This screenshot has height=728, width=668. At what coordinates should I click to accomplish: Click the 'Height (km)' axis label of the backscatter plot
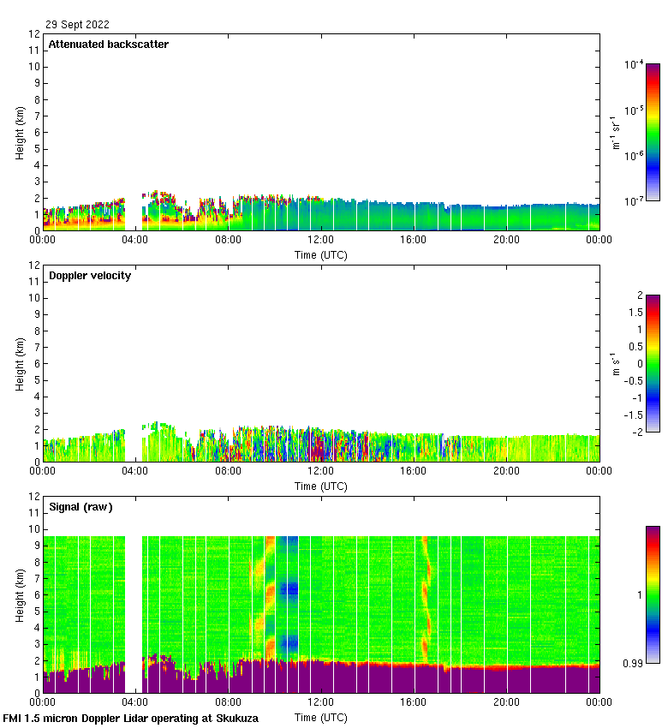tap(21, 133)
